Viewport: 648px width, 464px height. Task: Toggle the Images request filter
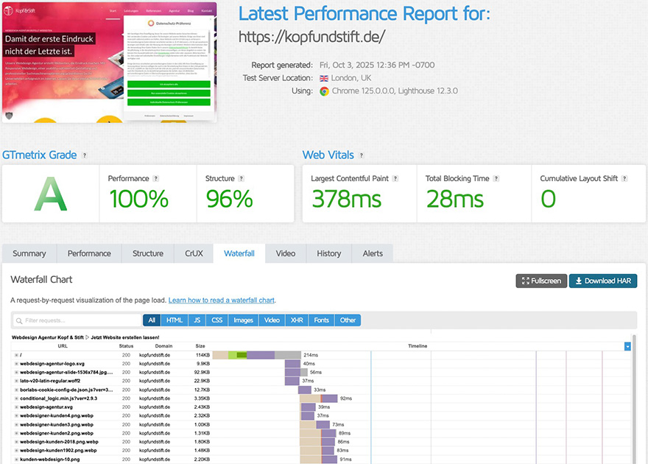(x=242, y=320)
